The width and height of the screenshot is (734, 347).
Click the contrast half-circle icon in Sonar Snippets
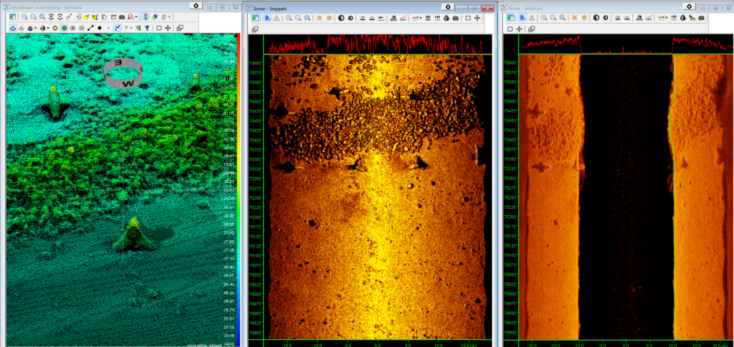(340, 18)
